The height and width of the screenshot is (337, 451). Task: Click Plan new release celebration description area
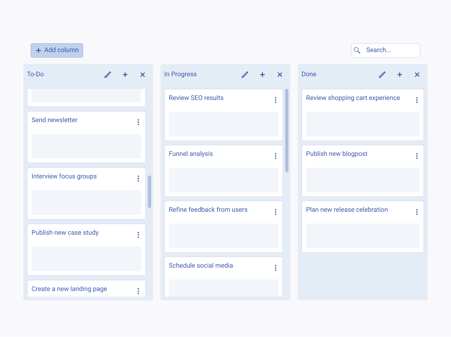tap(363, 236)
